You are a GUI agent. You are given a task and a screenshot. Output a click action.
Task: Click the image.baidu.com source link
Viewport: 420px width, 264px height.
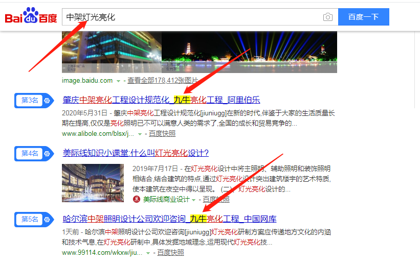coord(87,81)
